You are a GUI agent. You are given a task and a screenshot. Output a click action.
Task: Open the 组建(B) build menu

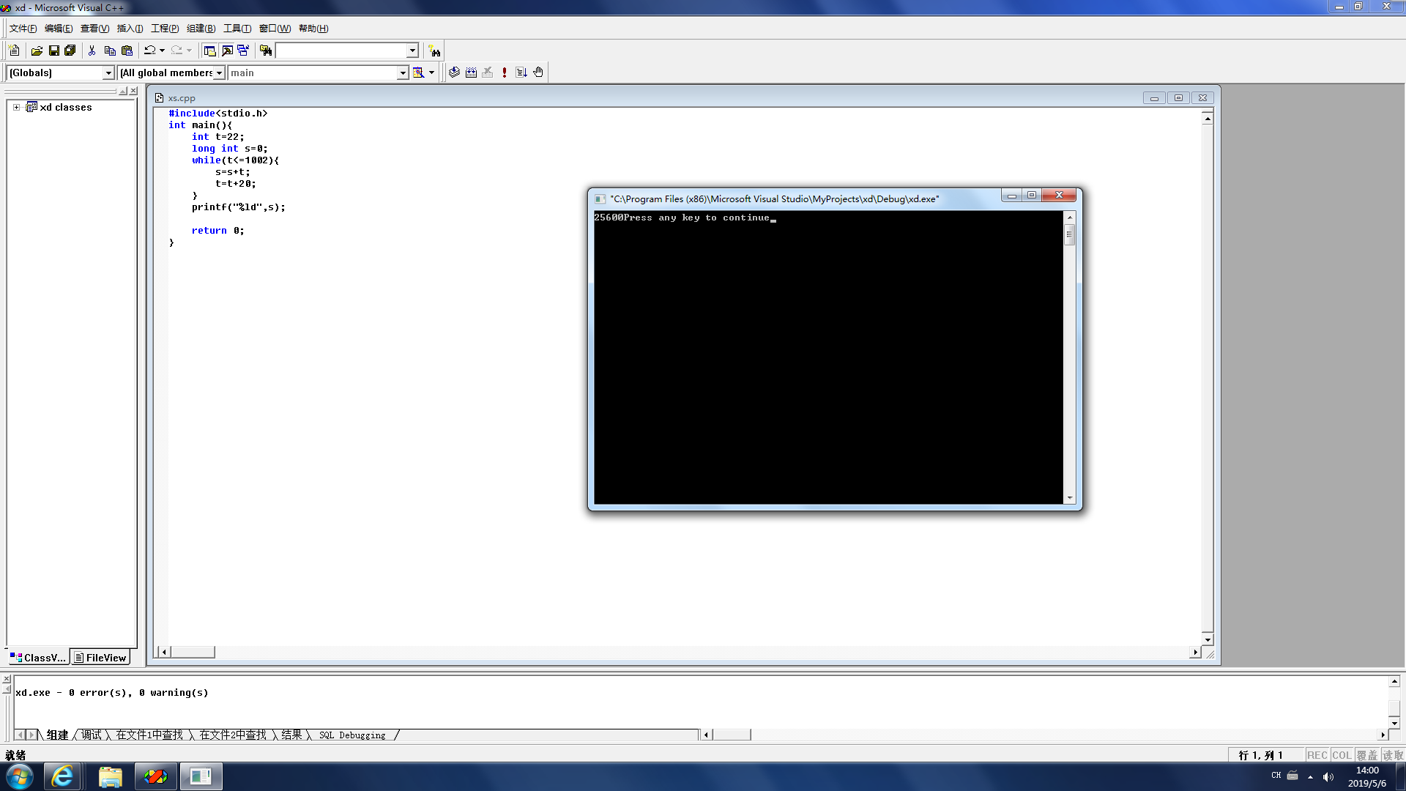point(201,29)
